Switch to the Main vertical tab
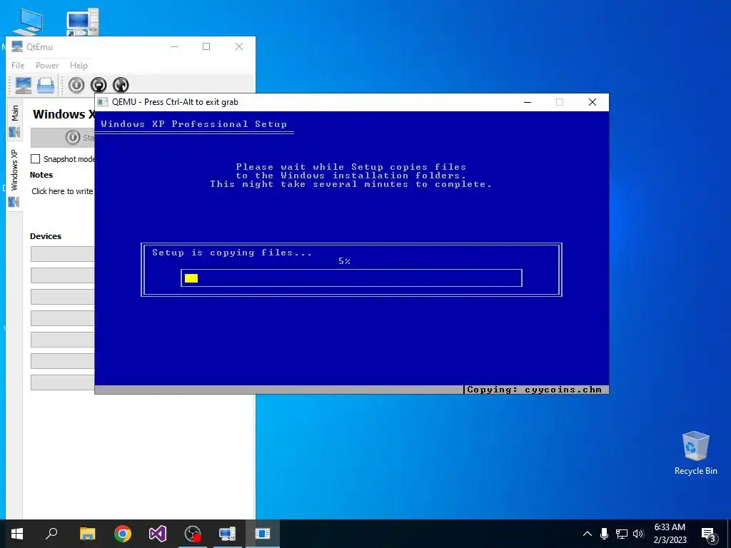Screen dimensions: 731x548 14,121
